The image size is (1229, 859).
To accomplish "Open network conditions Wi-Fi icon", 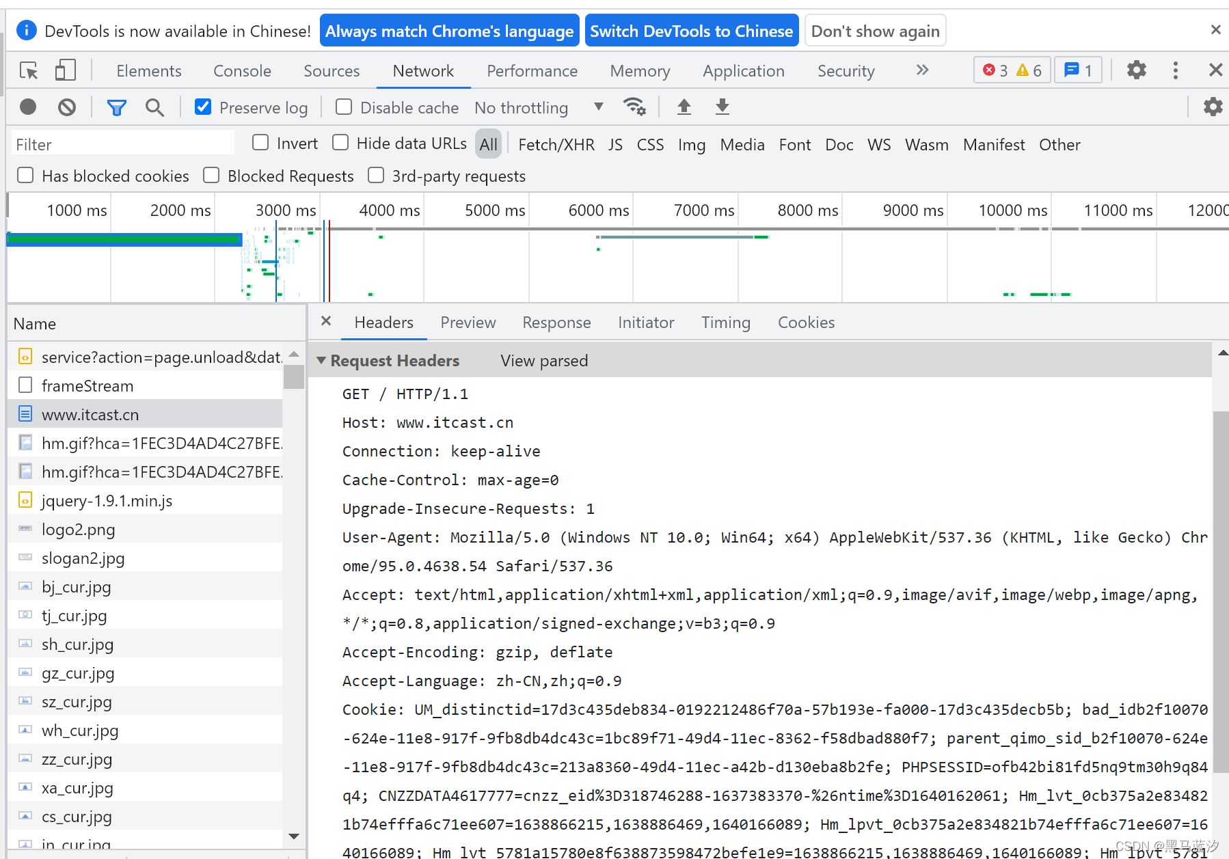I will pos(634,107).
